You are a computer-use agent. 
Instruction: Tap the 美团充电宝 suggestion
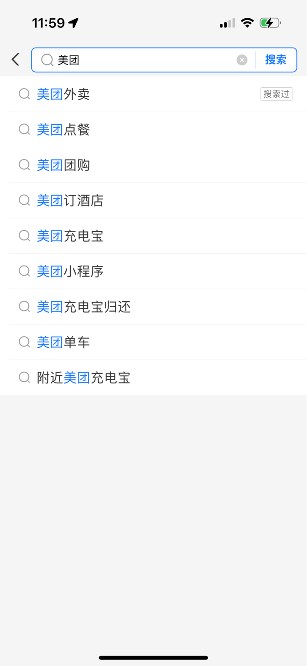[x=70, y=236]
